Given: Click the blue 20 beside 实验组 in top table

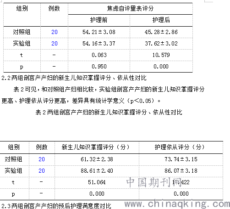Looking at the screenshot, I should point(55,44).
